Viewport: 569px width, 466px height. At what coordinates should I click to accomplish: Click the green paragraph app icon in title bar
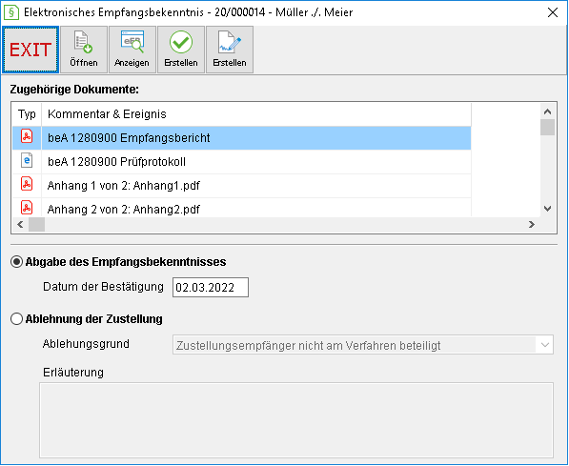[10, 12]
